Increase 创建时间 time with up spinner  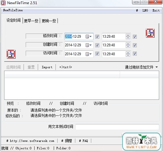[128, 44]
